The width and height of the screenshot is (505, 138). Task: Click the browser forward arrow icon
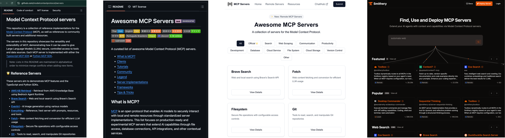pyautogui.click(x=7, y=3)
